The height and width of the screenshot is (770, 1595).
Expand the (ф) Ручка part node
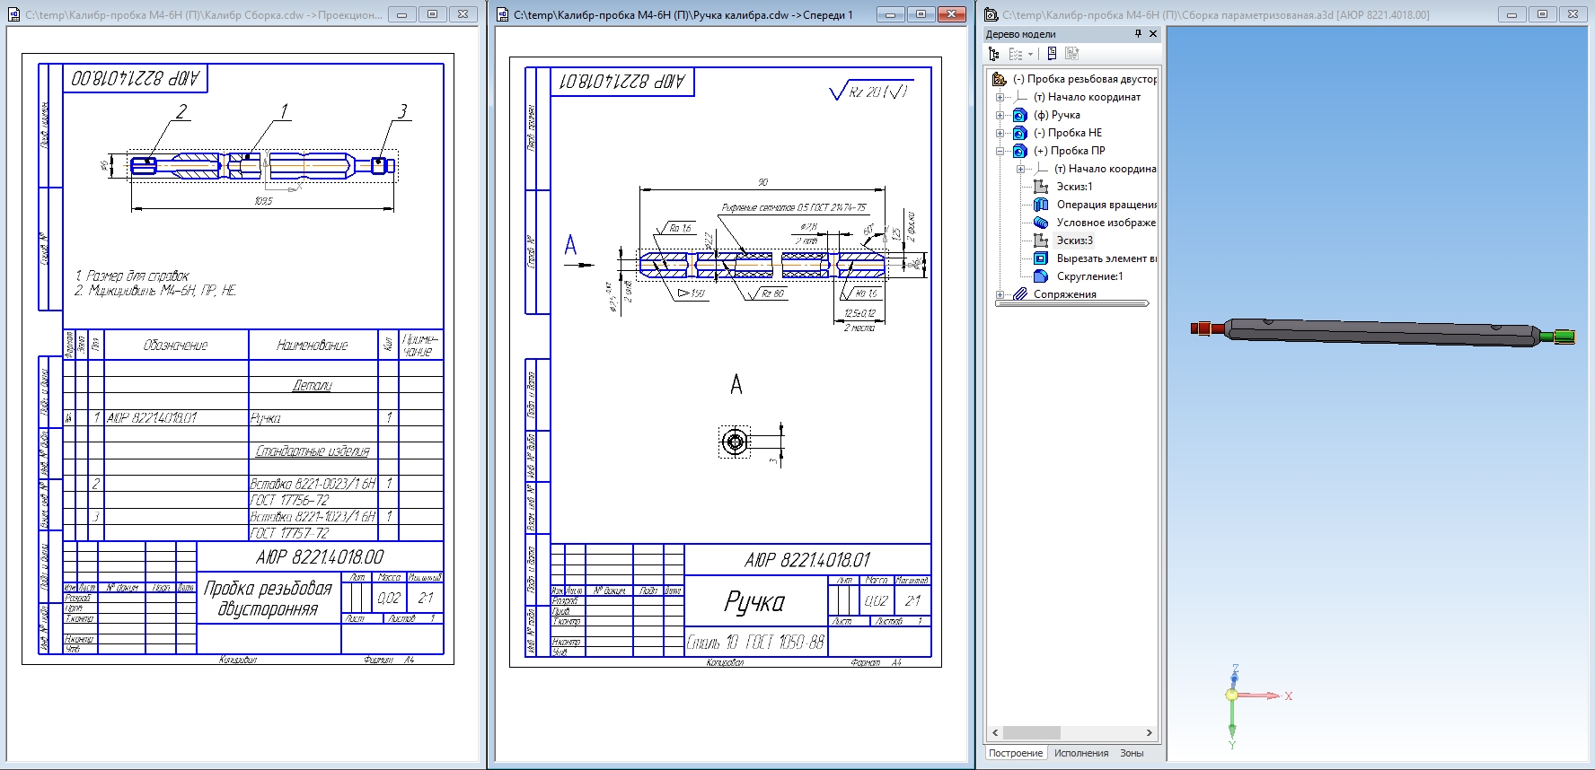coord(1000,115)
